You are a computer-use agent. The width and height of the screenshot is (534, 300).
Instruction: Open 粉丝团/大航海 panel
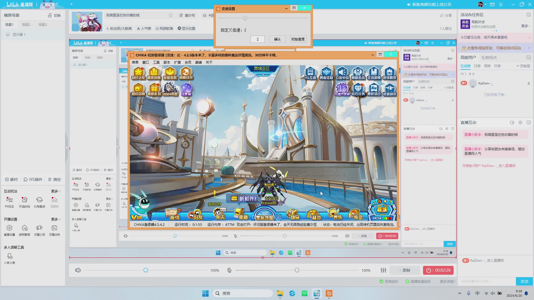119,28
